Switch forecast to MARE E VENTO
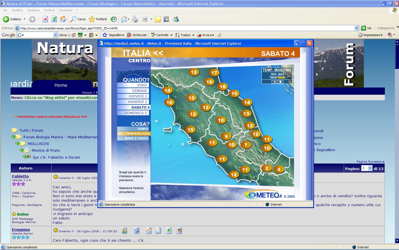This screenshot has height=250, width=399. pyautogui.click(x=133, y=138)
